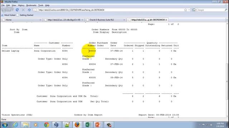This screenshot has height=128, width=229.
Task: Close the Oracle E-Business Suite R12 tab
Action: point(124,20)
